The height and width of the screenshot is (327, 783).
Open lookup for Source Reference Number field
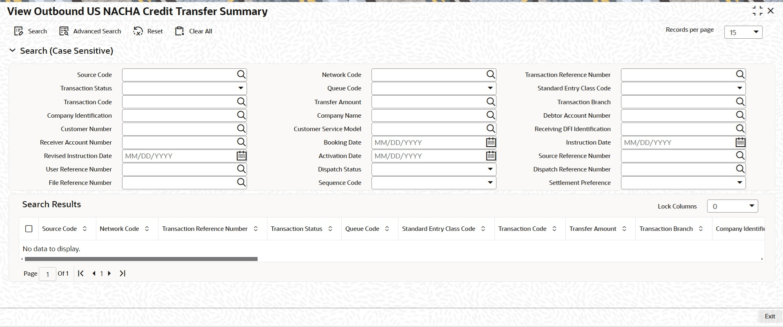point(740,156)
